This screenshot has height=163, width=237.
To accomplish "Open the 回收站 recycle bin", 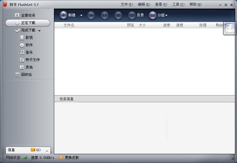I will 26,75.
